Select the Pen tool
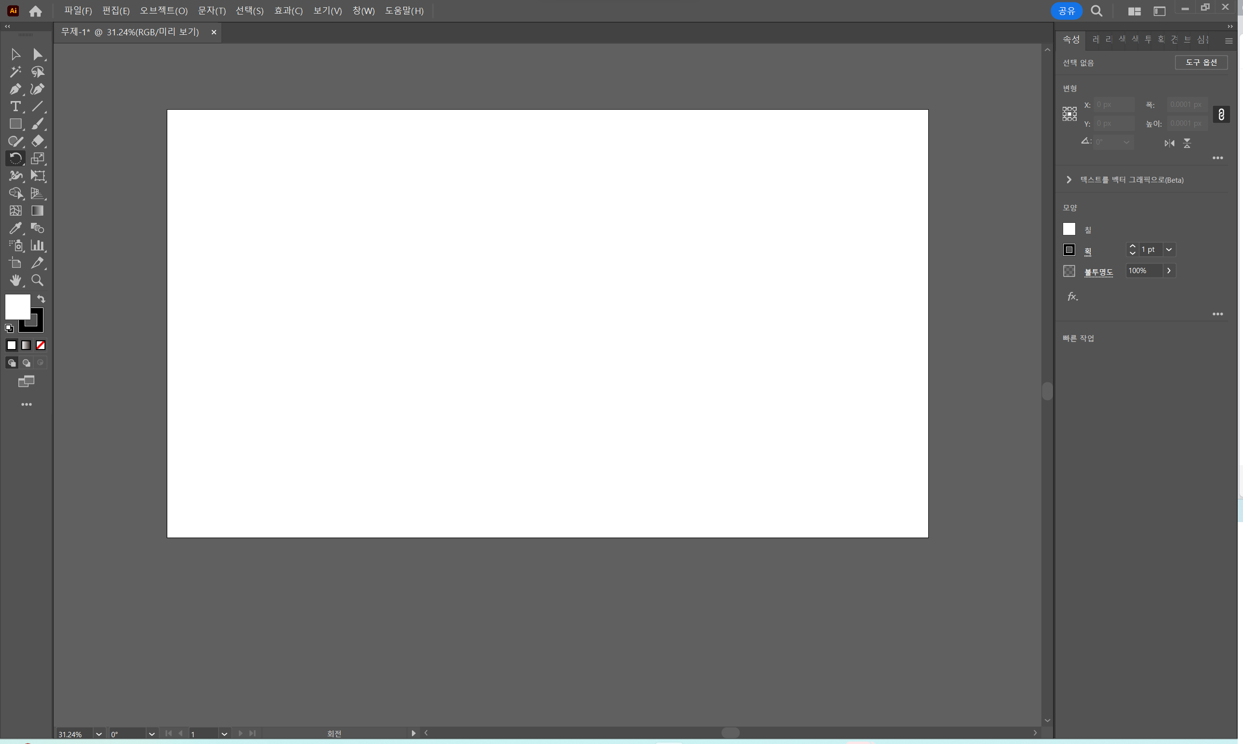Image resolution: width=1243 pixels, height=744 pixels. coord(15,89)
